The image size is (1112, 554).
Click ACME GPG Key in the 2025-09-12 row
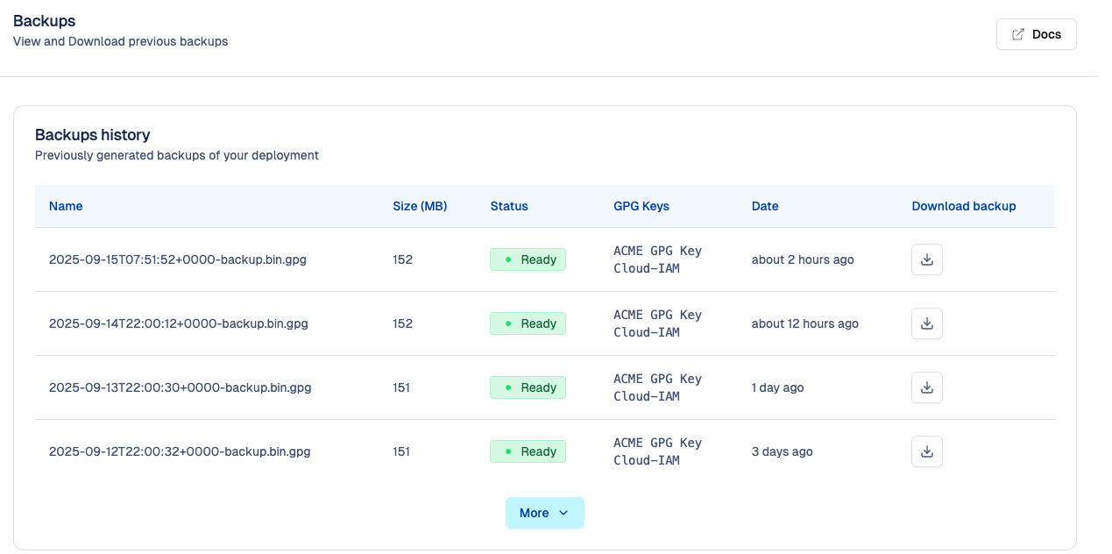(657, 443)
